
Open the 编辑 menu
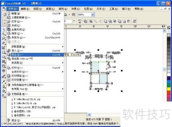(x=25, y=9)
